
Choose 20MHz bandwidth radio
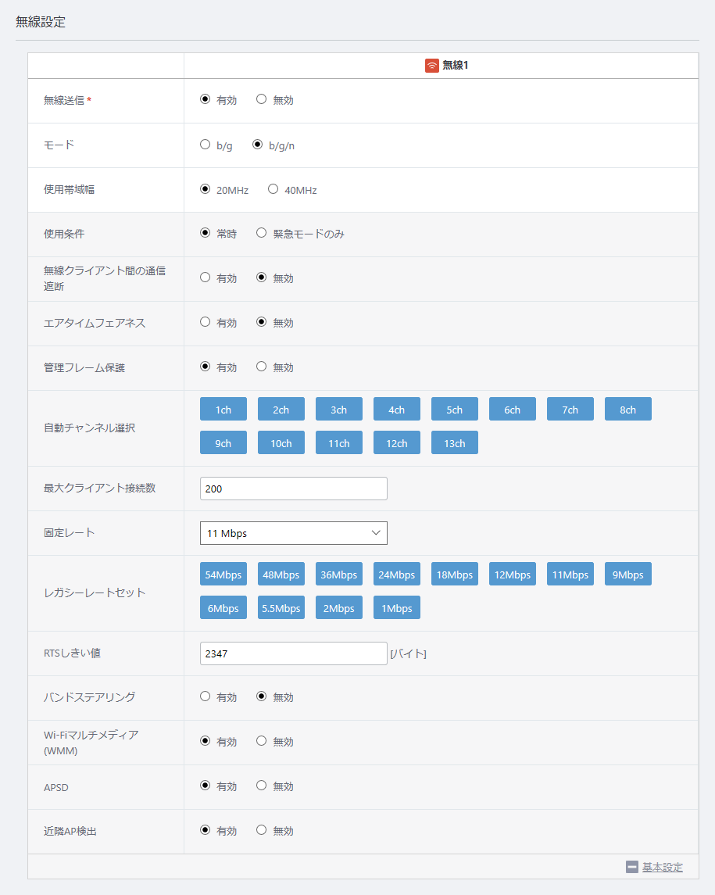click(x=205, y=189)
